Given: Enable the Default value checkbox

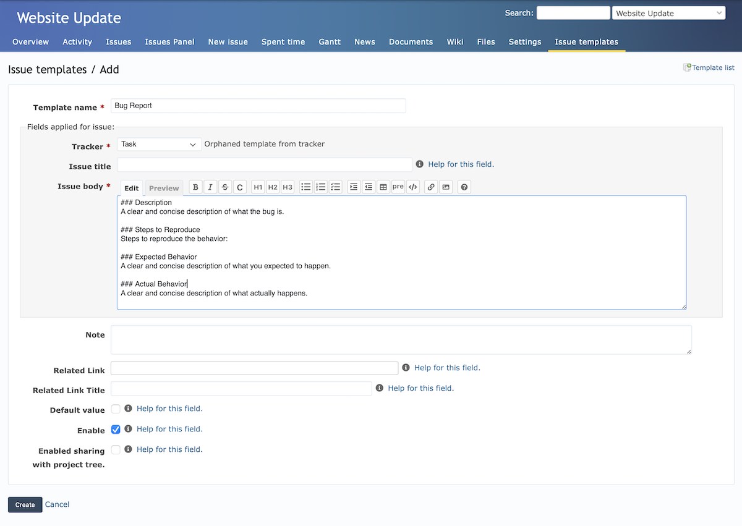Looking at the screenshot, I should 116,409.
